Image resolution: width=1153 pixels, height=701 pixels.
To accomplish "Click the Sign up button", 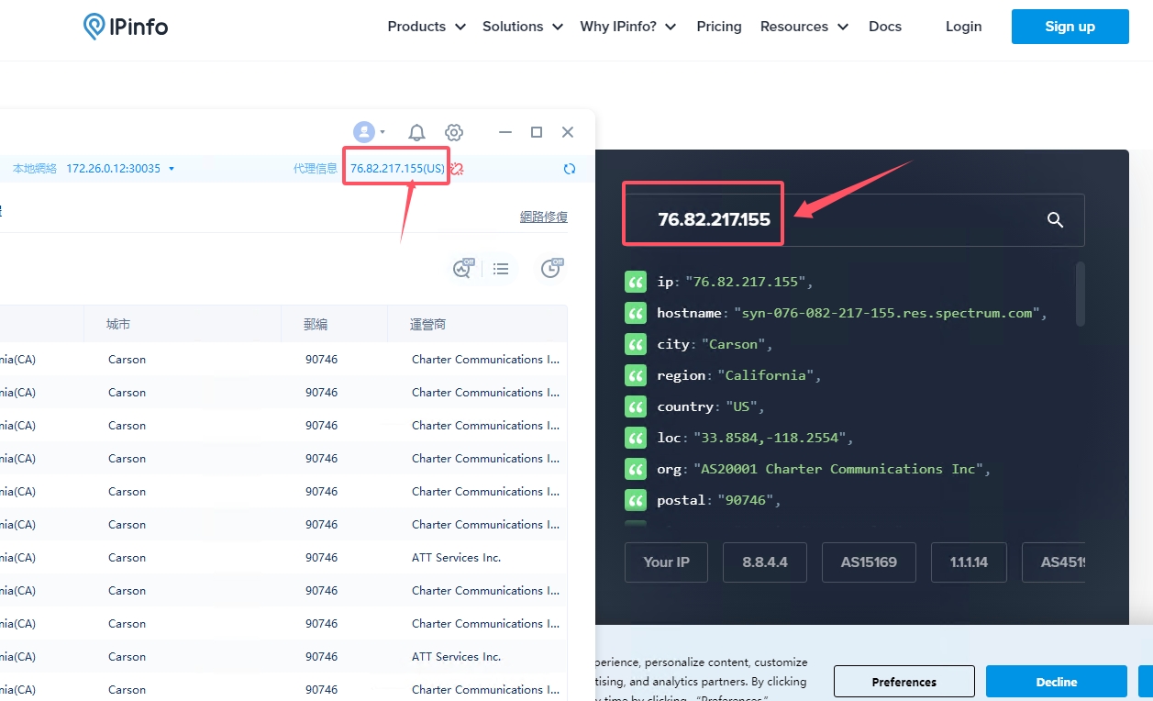I will tap(1070, 27).
